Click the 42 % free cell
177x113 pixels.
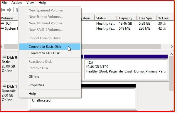(162, 28)
